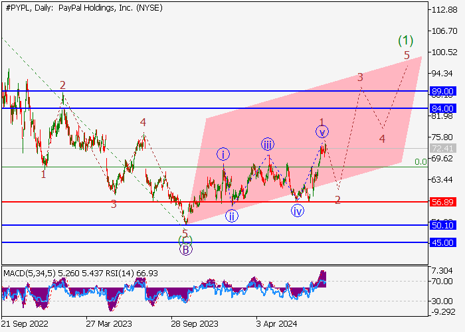Select the blue 89.00 price level label

[443, 92]
